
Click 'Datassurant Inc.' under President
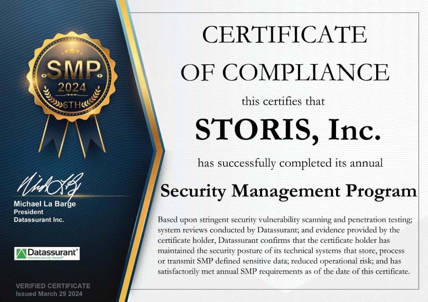pyautogui.click(x=39, y=219)
